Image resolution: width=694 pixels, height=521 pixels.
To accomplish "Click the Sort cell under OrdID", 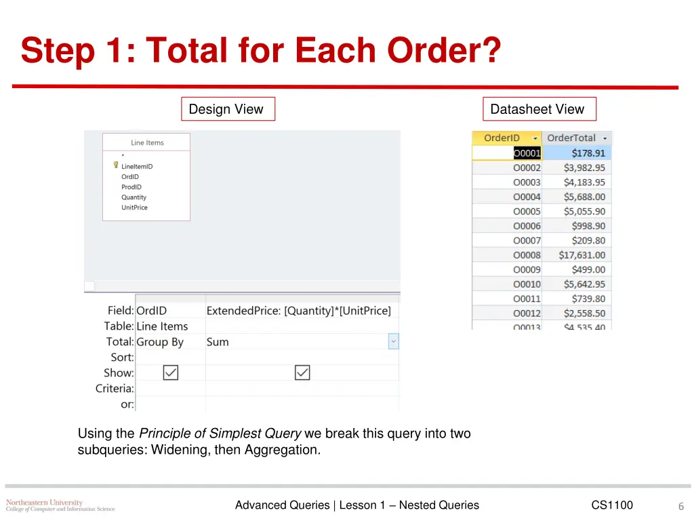I will (x=170, y=357).
